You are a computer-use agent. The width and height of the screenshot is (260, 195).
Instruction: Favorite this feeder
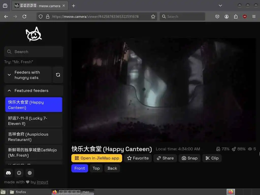[138, 158]
